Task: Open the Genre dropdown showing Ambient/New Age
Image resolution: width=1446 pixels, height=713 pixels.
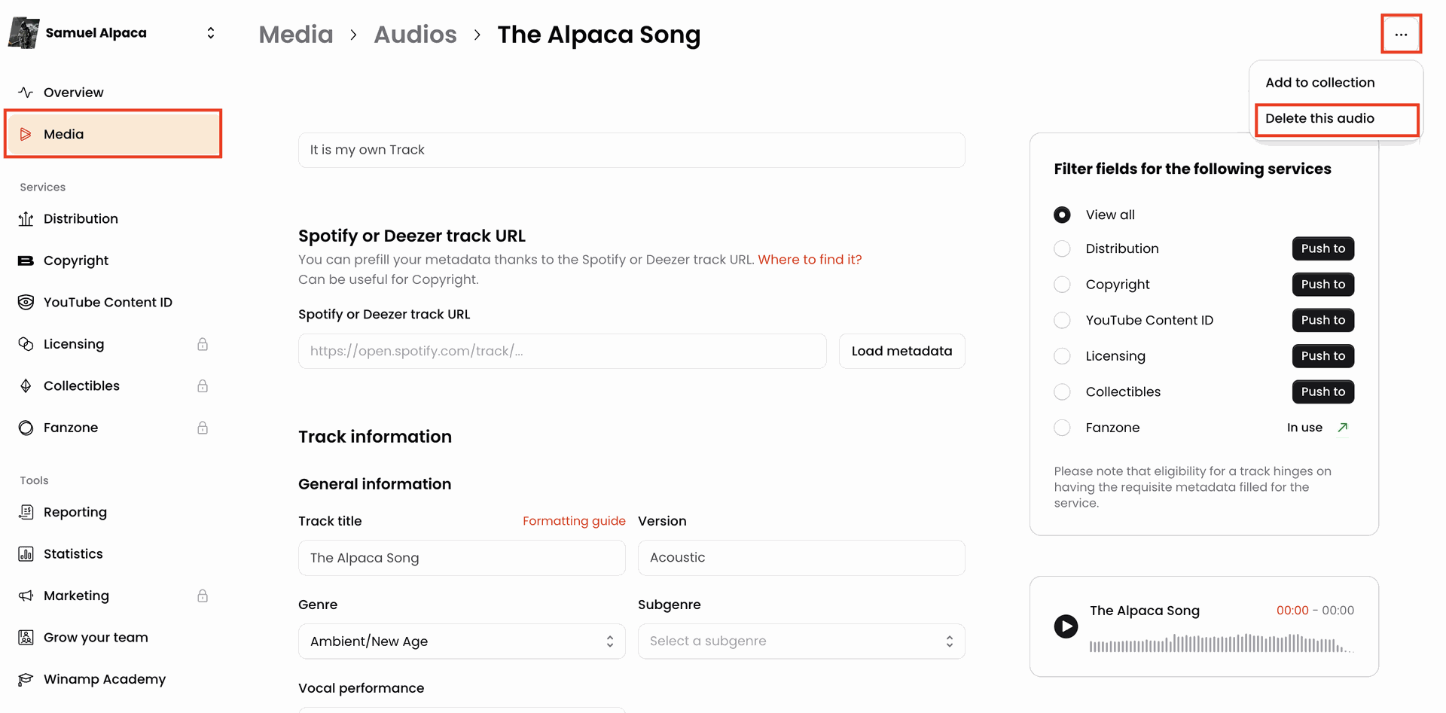Action: tap(462, 641)
